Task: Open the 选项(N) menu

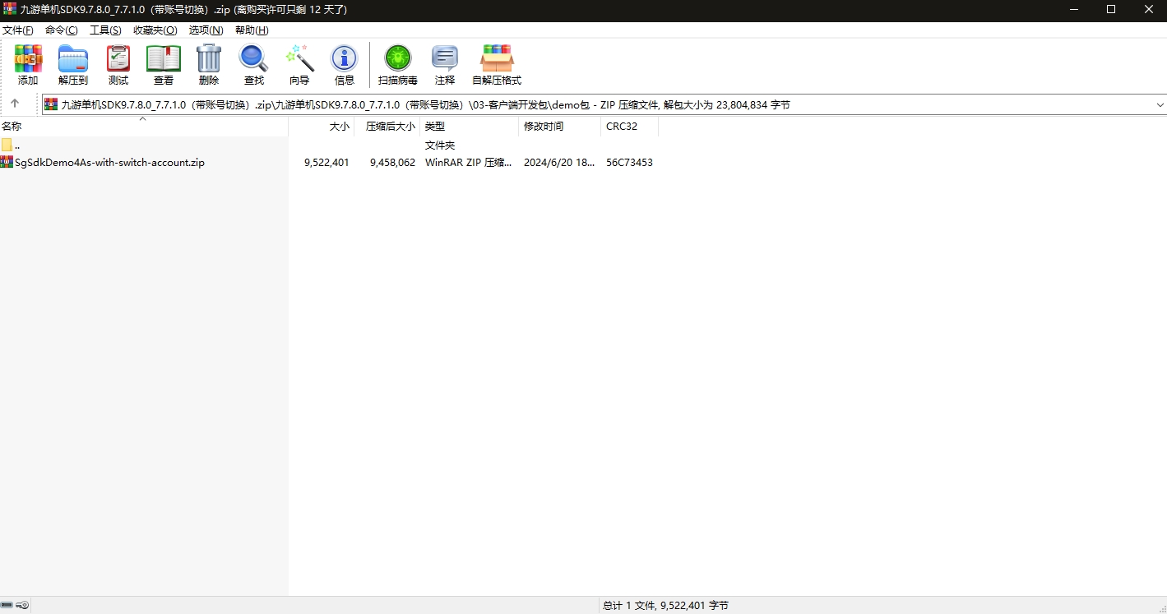Action: coord(206,30)
